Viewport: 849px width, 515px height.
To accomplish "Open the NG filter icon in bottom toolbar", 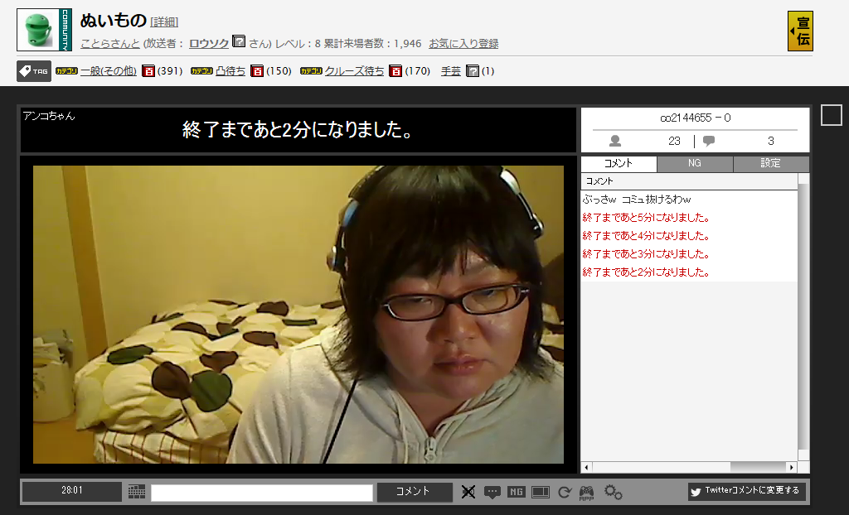I will click(516, 491).
